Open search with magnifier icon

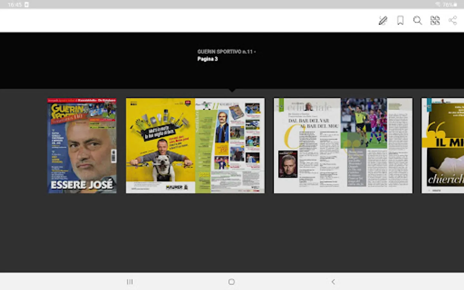(418, 21)
